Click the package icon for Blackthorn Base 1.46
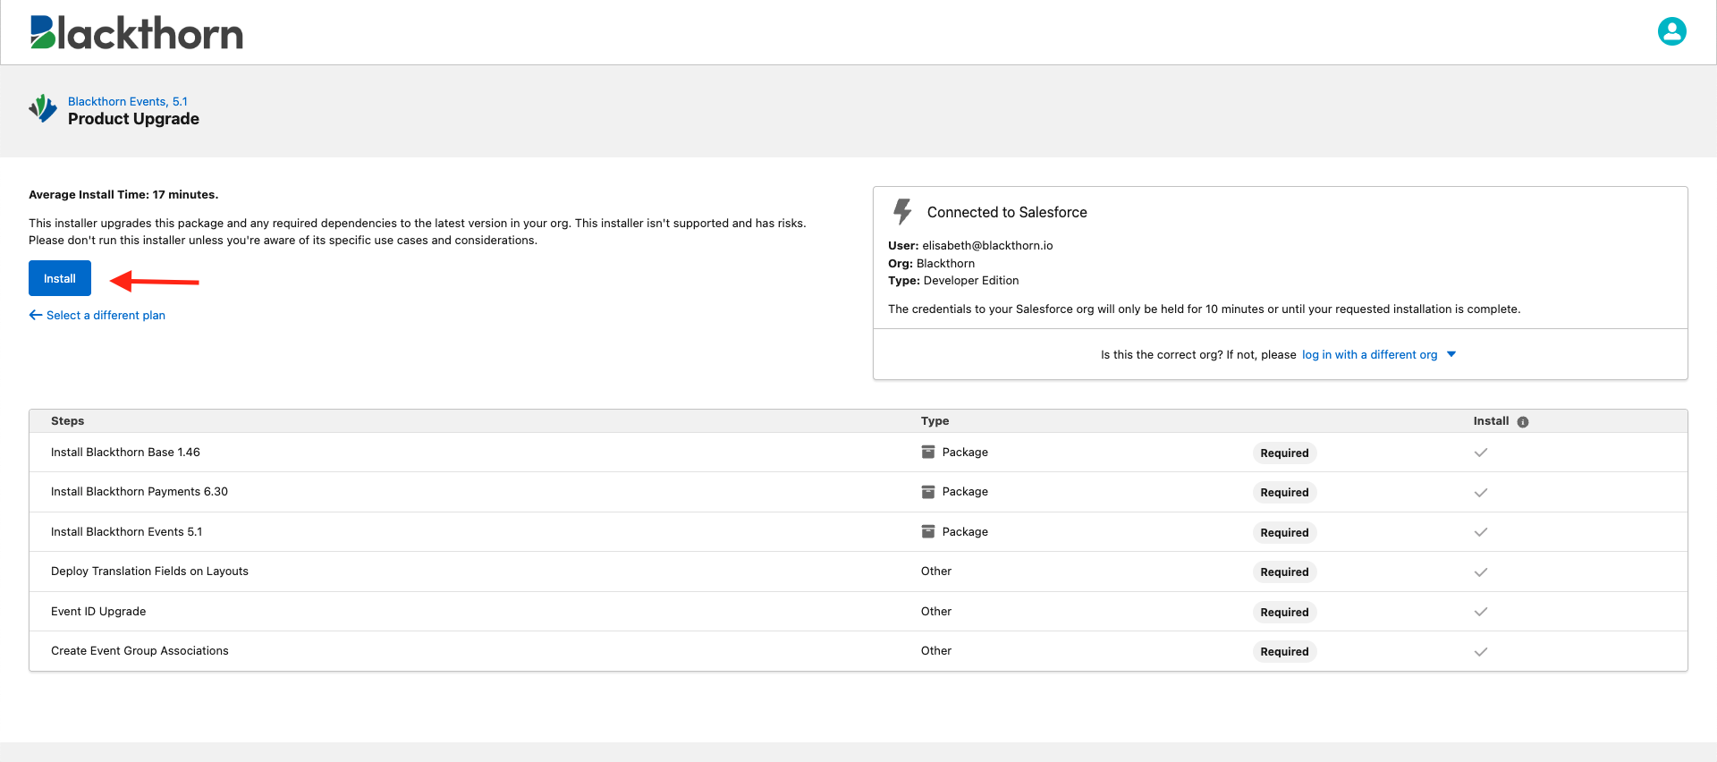Viewport: 1717px width, 762px height. (928, 452)
